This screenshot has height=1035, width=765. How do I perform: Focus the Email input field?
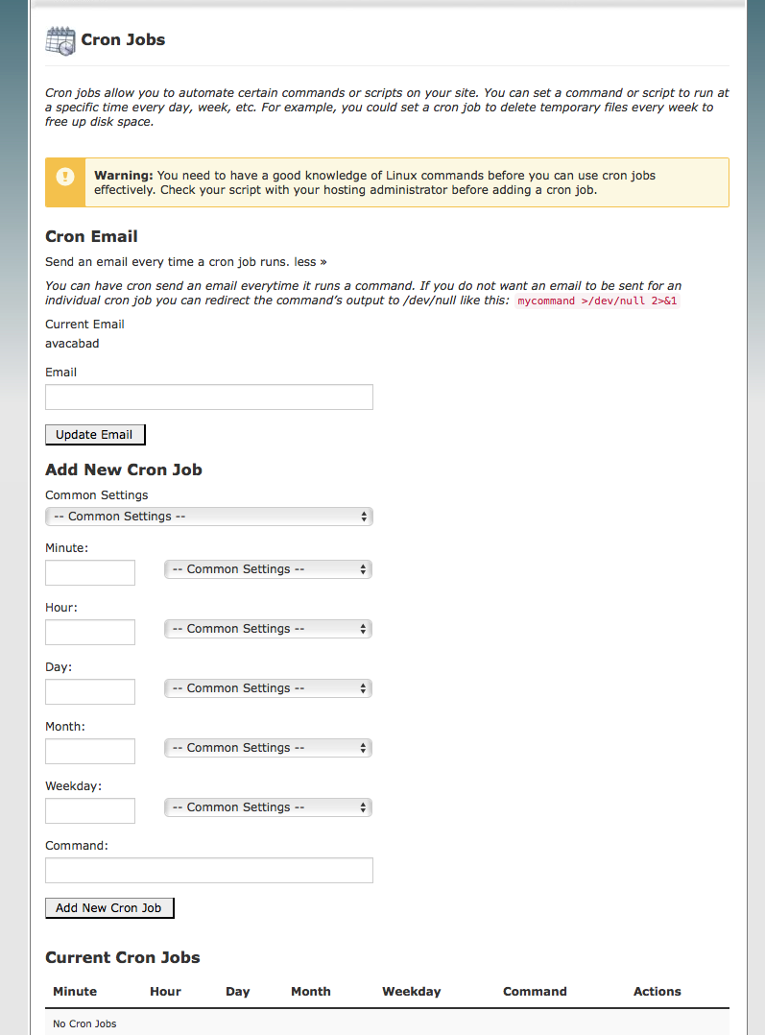209,397
